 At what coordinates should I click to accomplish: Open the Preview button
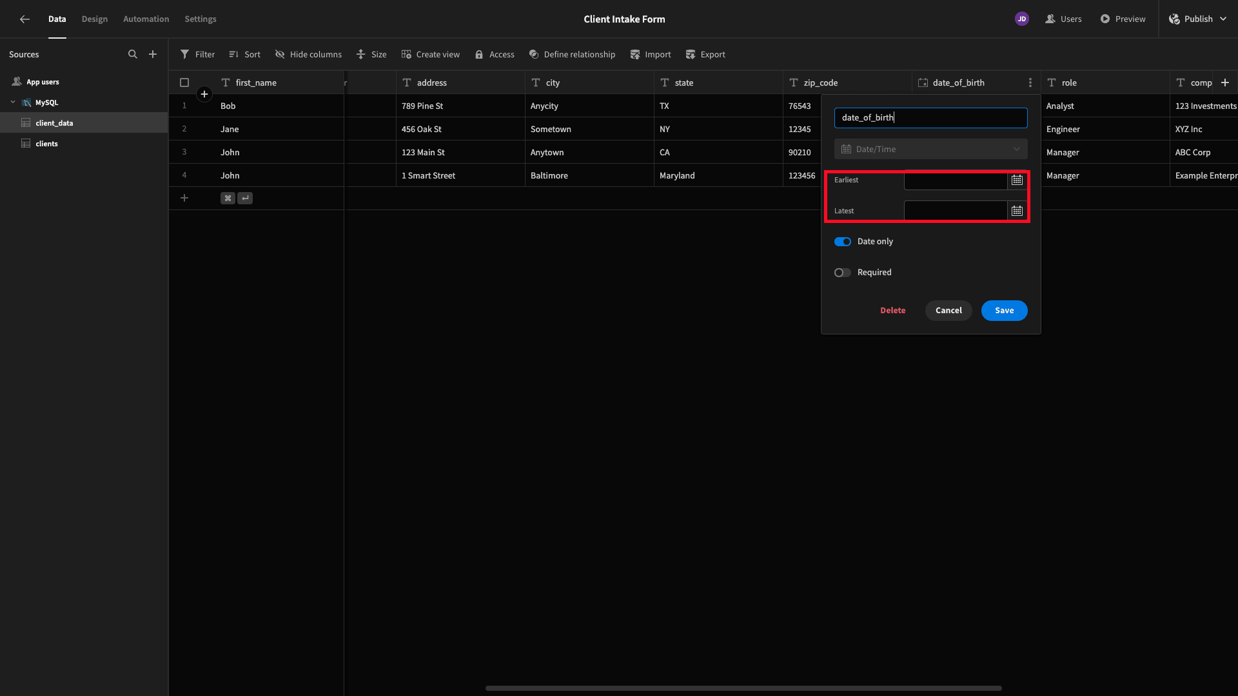click(x=1123, y=19)
